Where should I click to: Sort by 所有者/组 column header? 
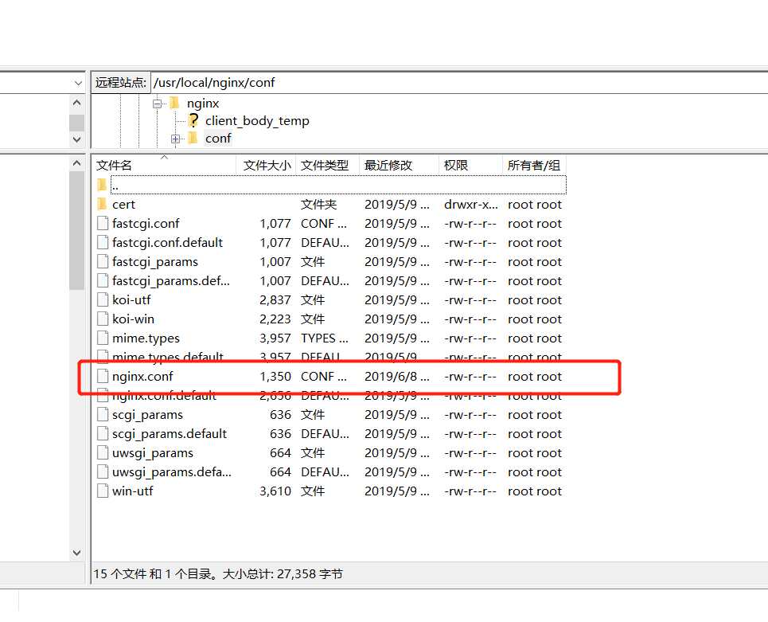click(x=534, y=165)
